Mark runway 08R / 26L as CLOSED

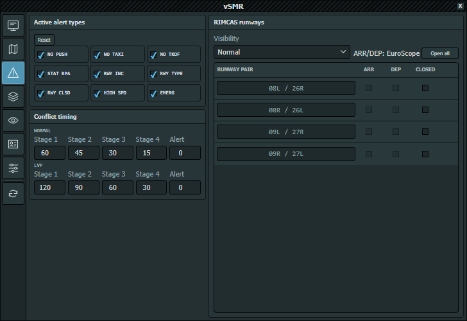coord(425,110)
